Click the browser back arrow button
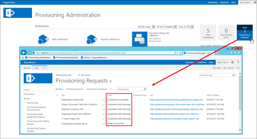Image resolution: width=257 pixels, height=139 pixels. 23,52
